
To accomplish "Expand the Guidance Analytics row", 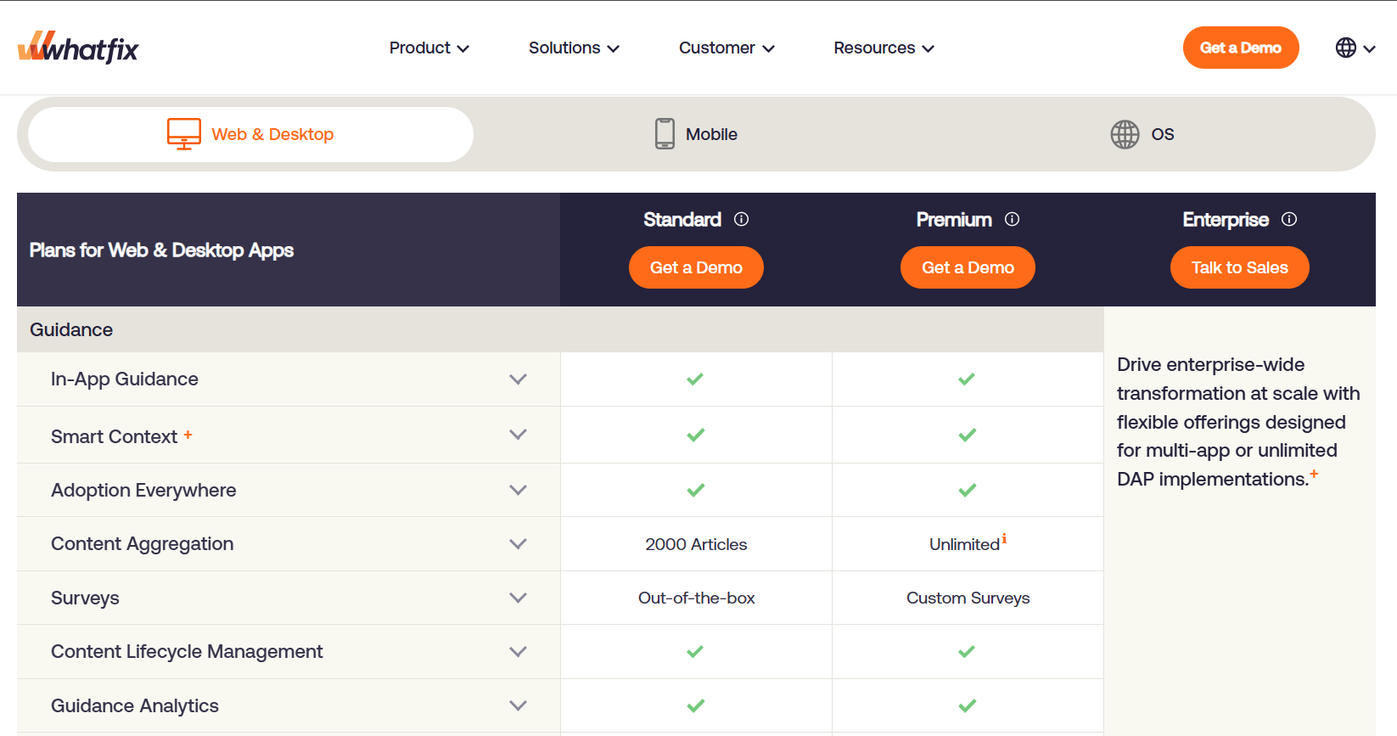I will [x=518, y=705].
